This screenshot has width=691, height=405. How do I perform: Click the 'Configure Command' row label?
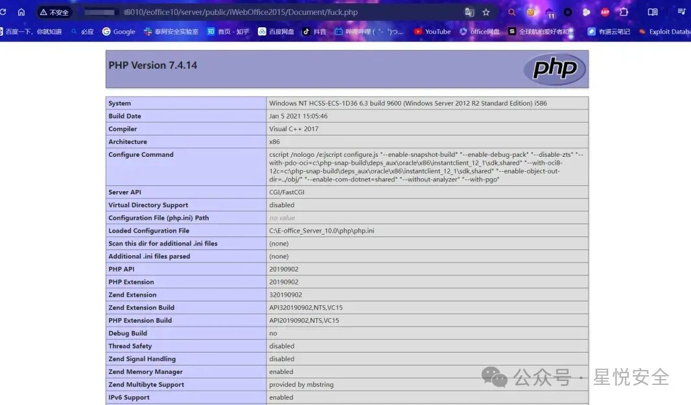(141, 154)
